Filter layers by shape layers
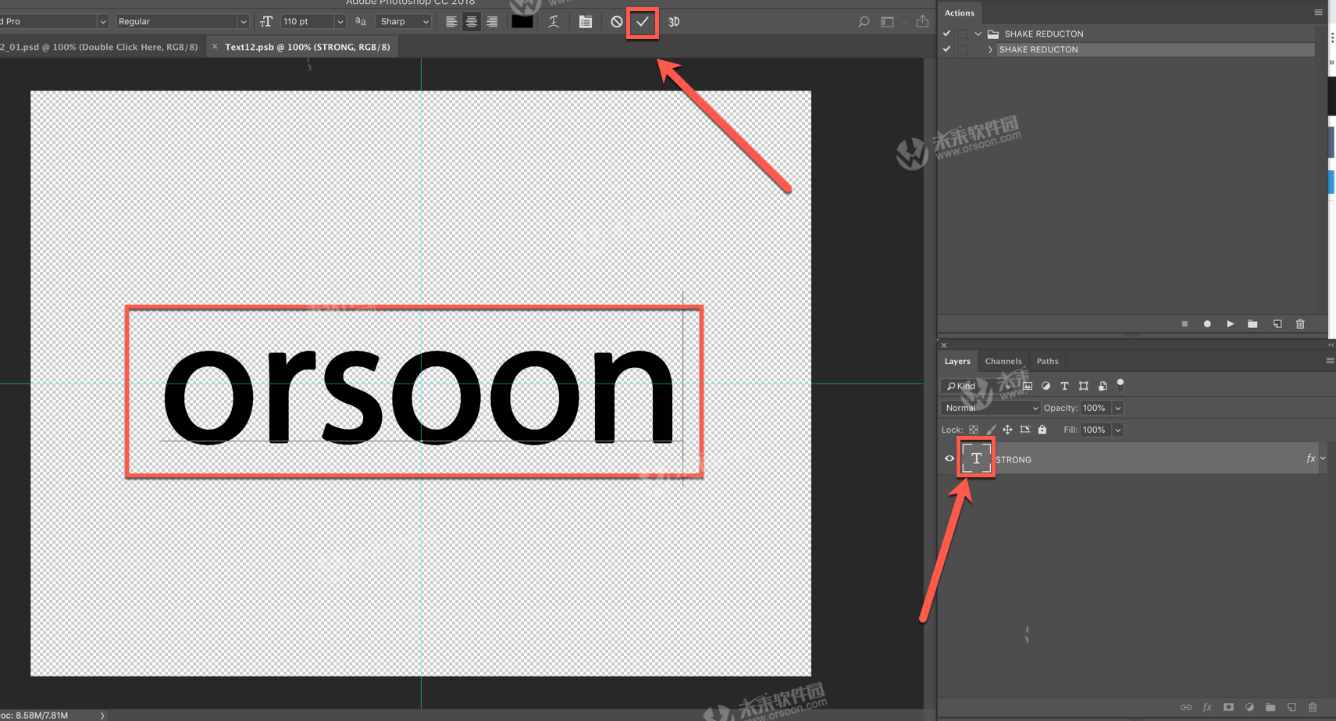The height and width of the screenshot is (721, 1336). click(1084, 386)
